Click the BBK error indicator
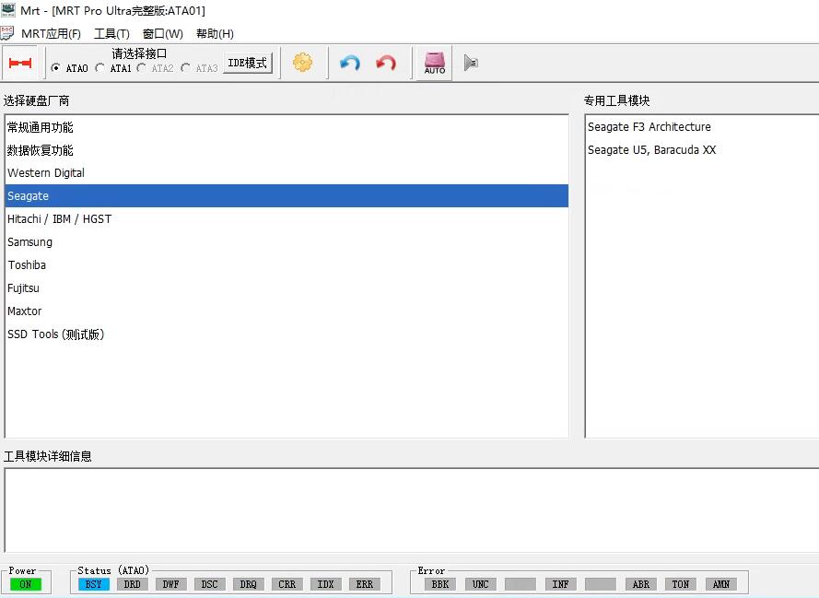This screenshot has width=819, height=598. [440, 584]
